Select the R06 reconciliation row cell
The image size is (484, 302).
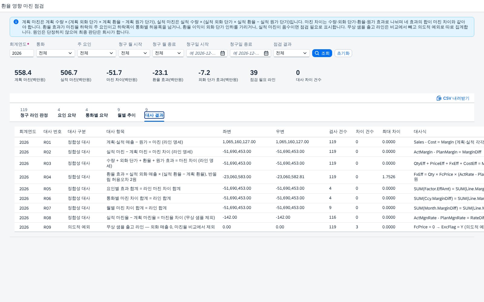47,198
